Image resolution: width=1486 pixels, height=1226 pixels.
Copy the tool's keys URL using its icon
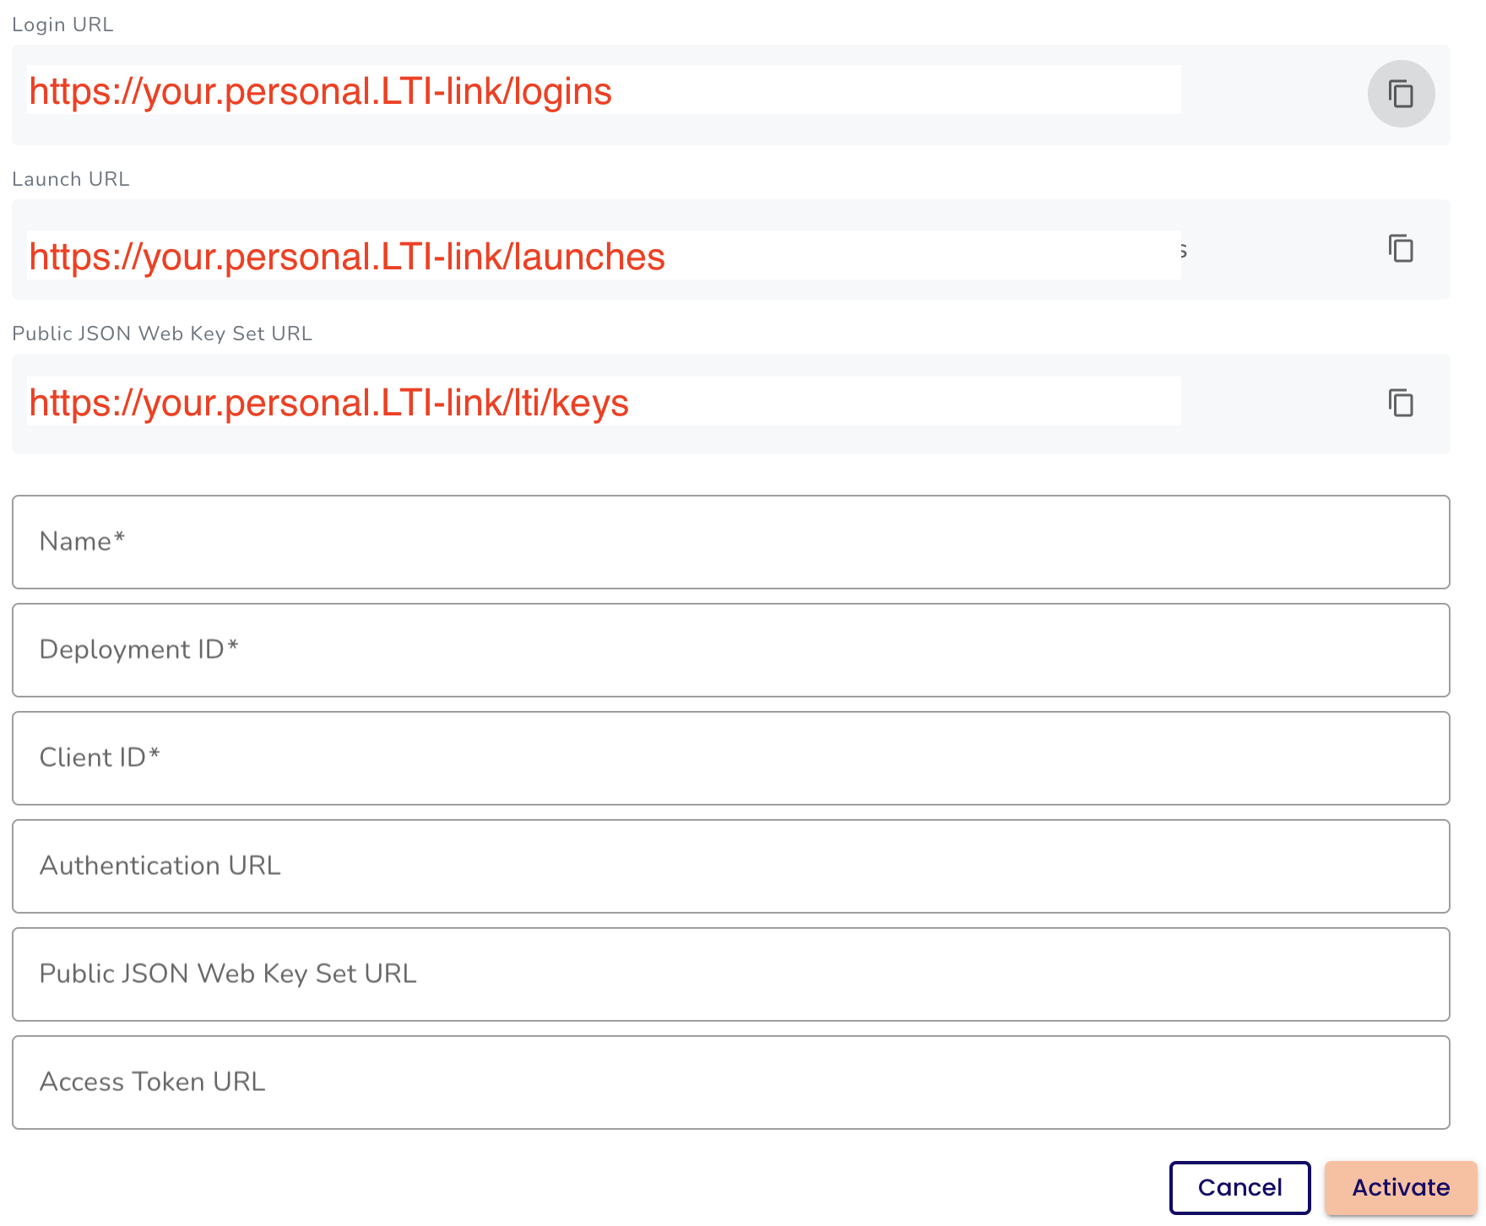pos(1401,403)
